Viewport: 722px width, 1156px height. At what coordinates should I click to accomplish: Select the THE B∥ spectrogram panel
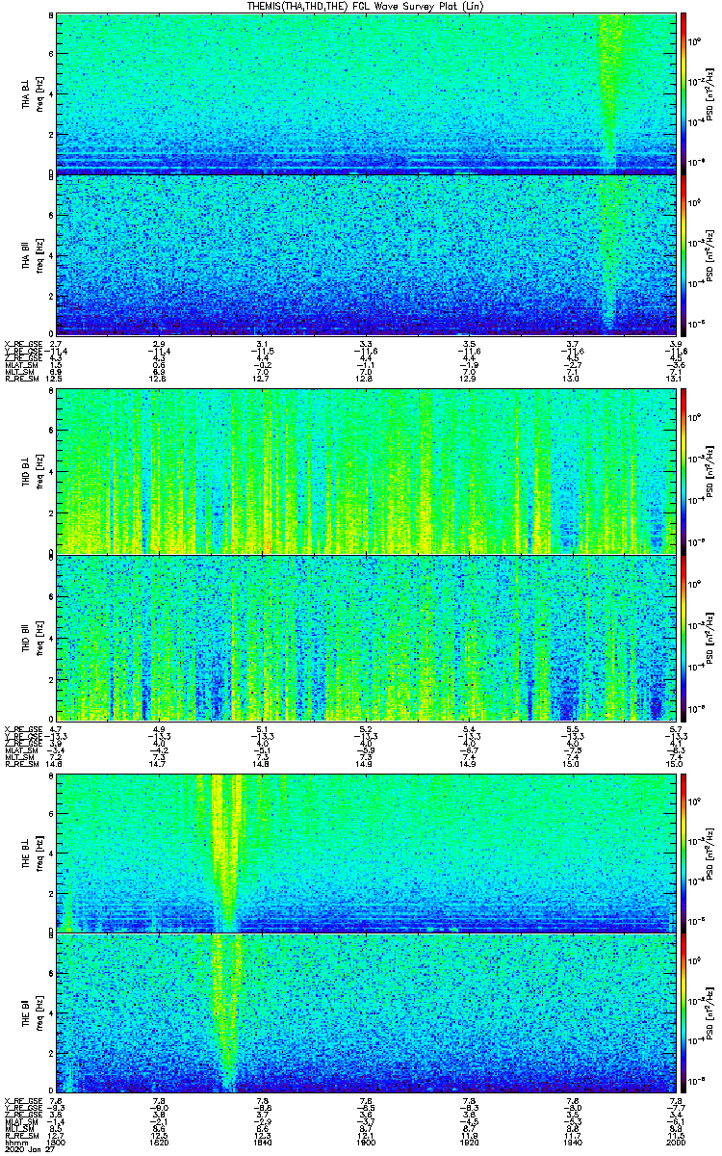click(x=365, y=1012)
